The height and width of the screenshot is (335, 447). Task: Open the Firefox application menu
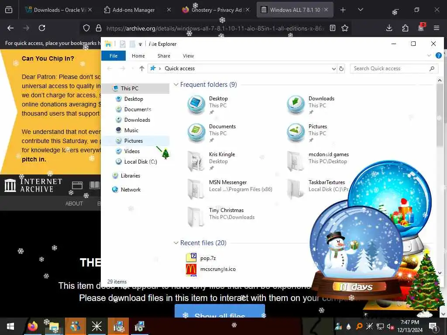[x=437, y=28]
